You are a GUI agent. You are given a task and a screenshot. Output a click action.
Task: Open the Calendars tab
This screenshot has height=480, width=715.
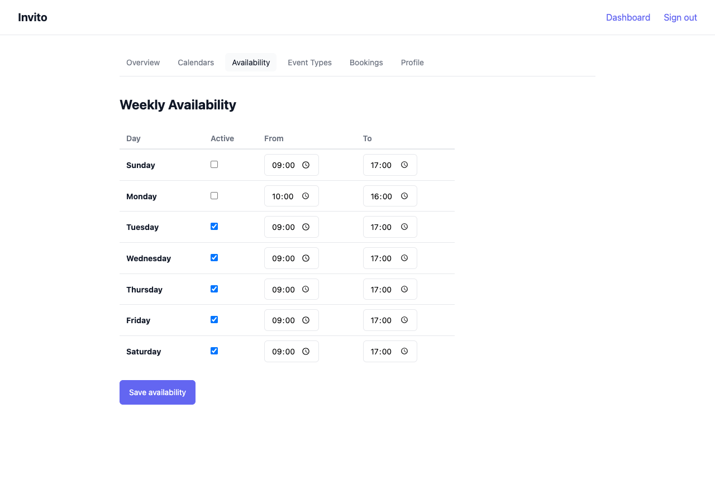[x=196, y=63]
